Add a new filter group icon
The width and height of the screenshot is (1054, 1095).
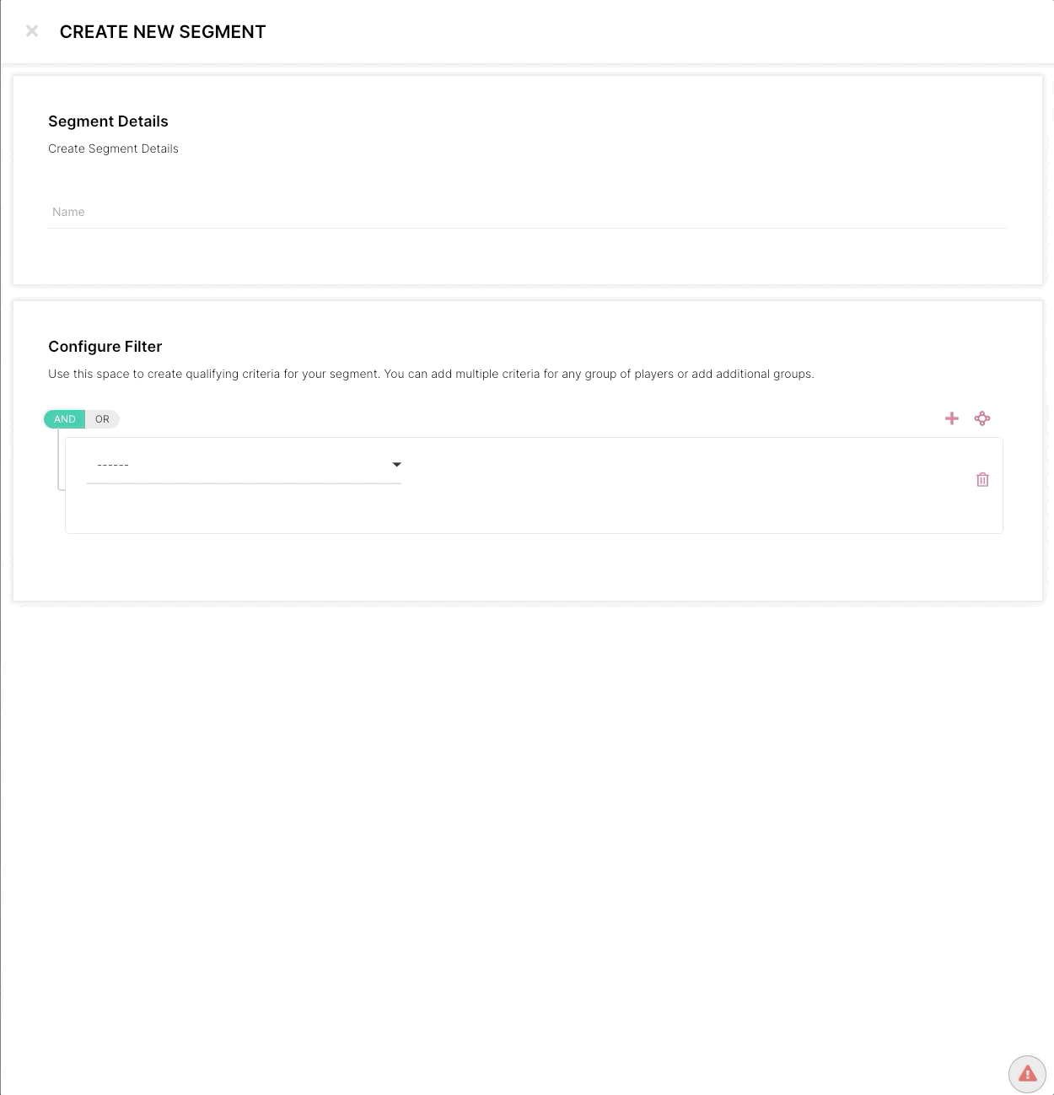(982, 418)
